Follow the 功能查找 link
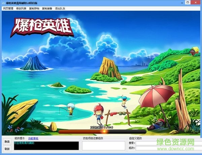202x155 pixels. click(33, 138)
